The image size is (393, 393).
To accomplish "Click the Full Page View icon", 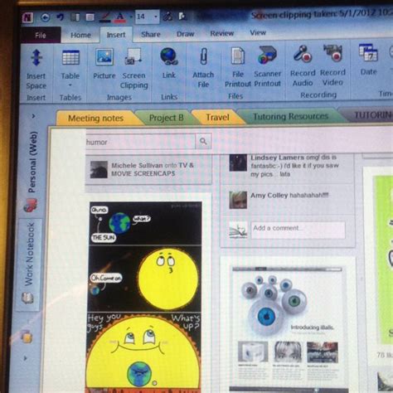I will (90, 17).
